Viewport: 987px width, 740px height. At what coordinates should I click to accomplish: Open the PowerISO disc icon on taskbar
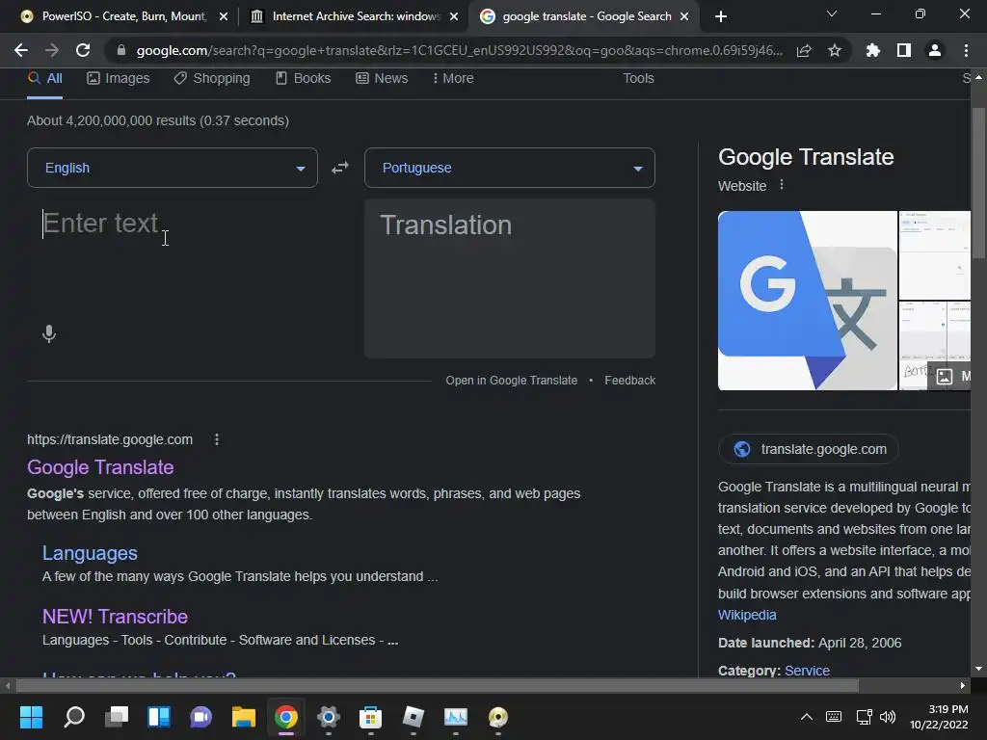498,717
